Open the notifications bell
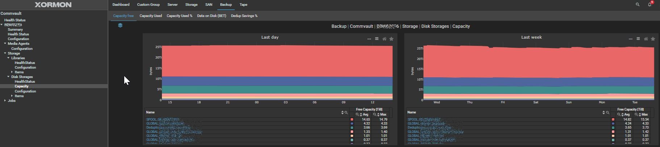This screenshot has height=147, width=660. [649, 5]
